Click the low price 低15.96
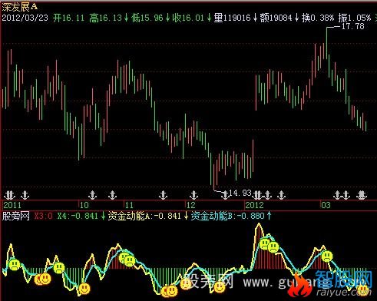This screenshot has width=377, height=301. pos(147,18)
